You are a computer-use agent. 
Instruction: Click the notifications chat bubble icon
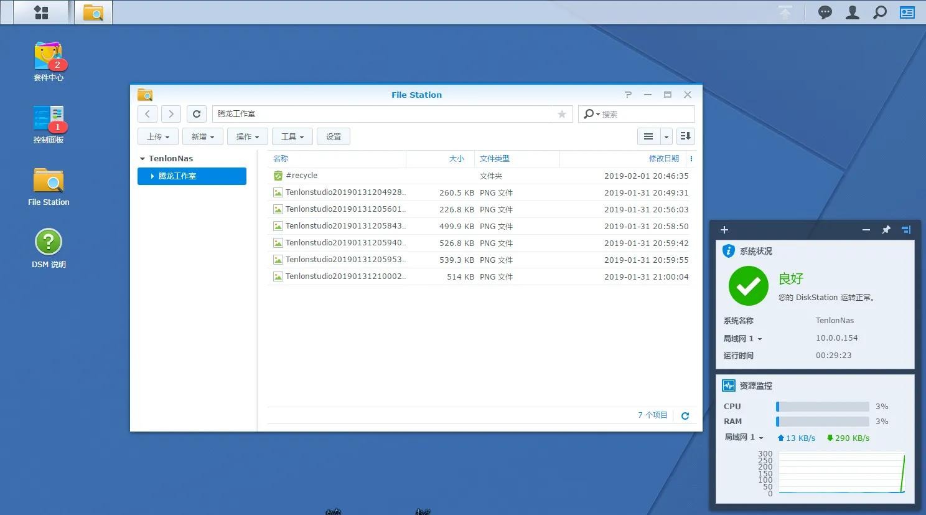tap(825, 12)
